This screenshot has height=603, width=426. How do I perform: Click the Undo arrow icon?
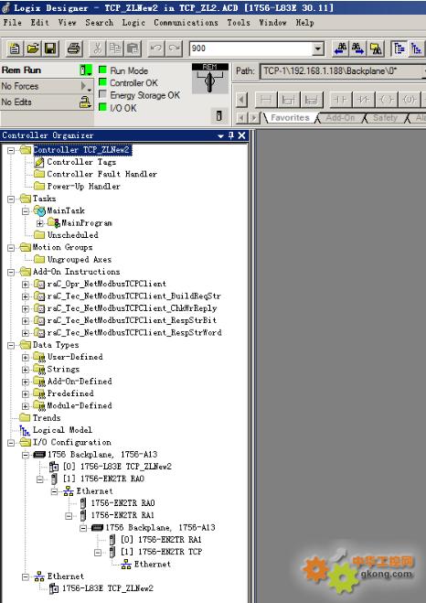(x=155, y=48)
